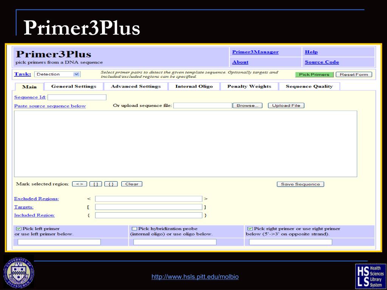Uncheck the Pick left primer checkbox
The height and width of the screenshot is (290, 387).
pos(19,229)
